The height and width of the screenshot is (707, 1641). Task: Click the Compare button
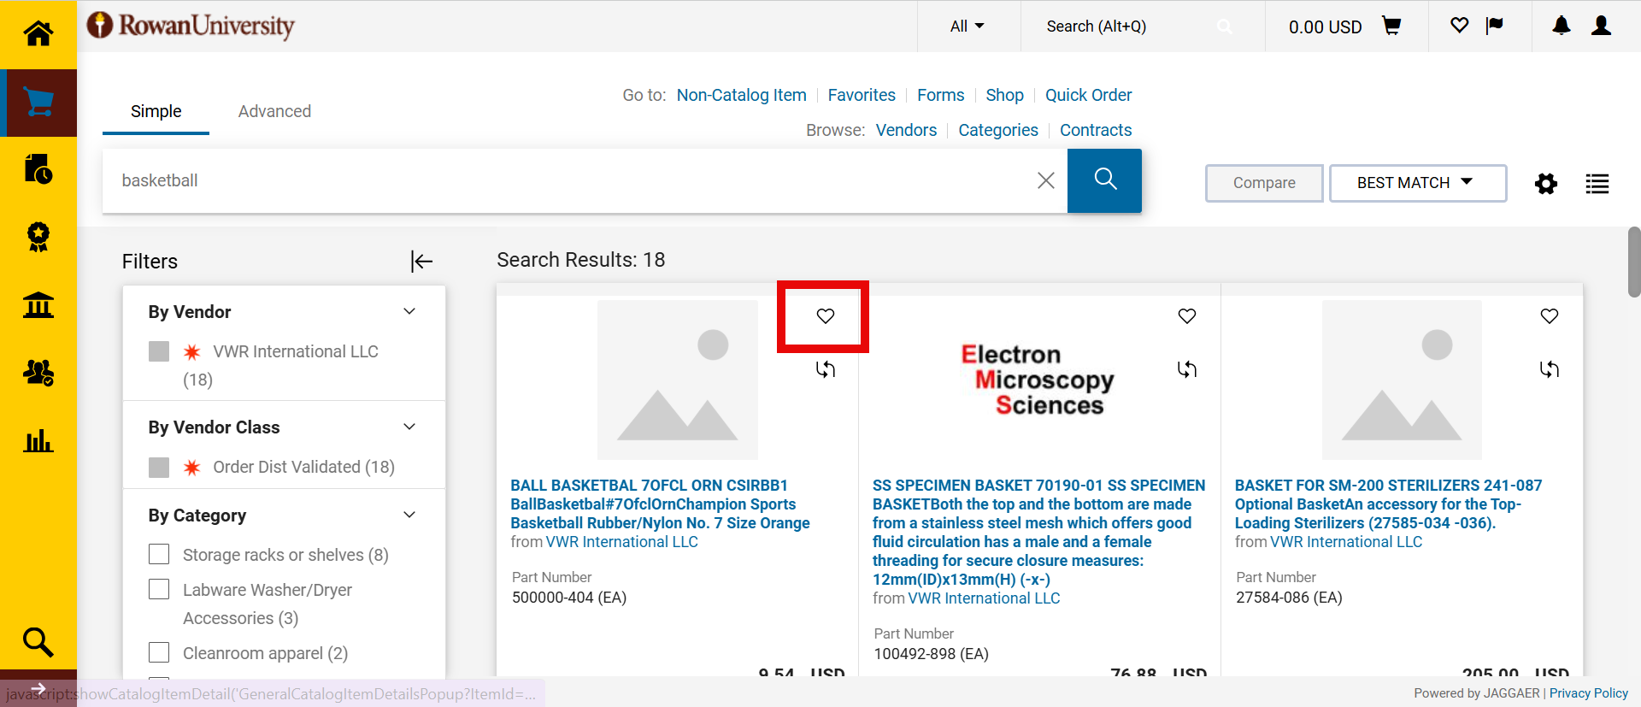(x=1263, y=183)
